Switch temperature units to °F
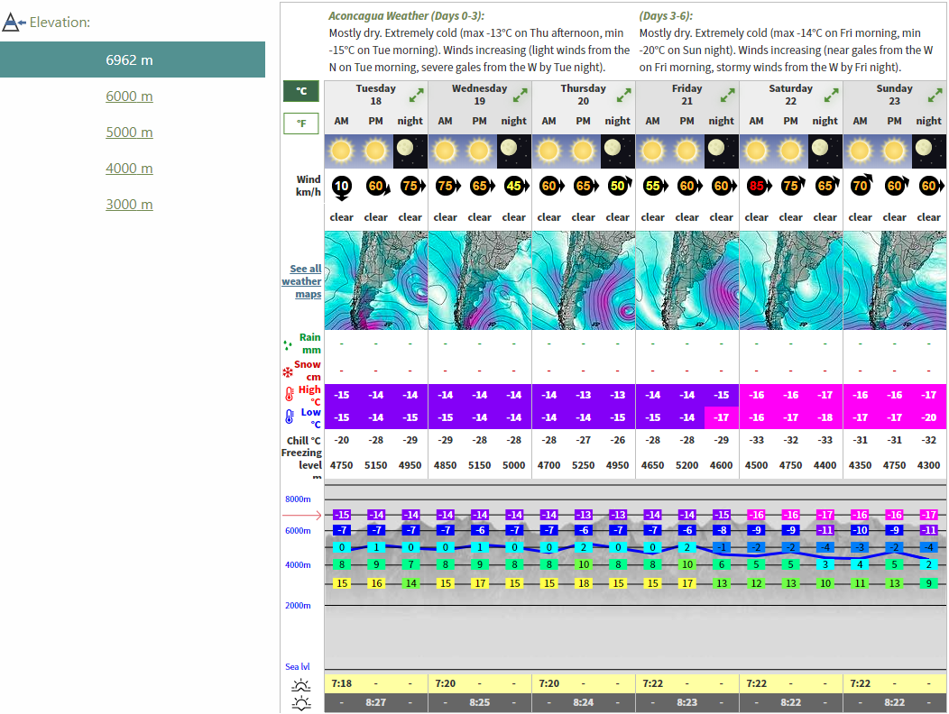The width and height of the screenshot is (949, 714). (x=301, y=124)
